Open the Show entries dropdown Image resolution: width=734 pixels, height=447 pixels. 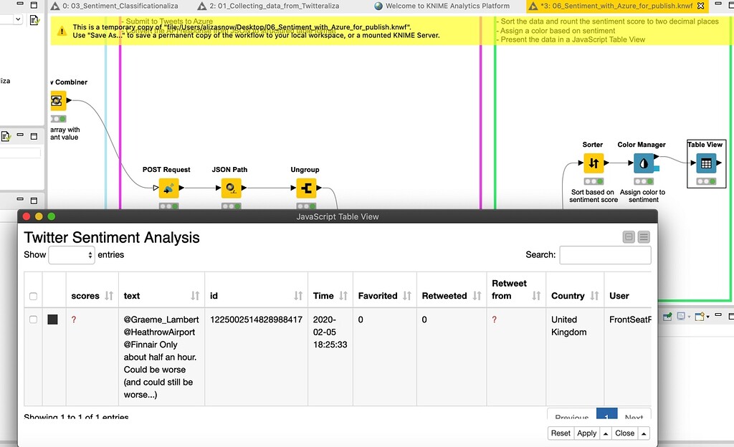coord(71,254)
